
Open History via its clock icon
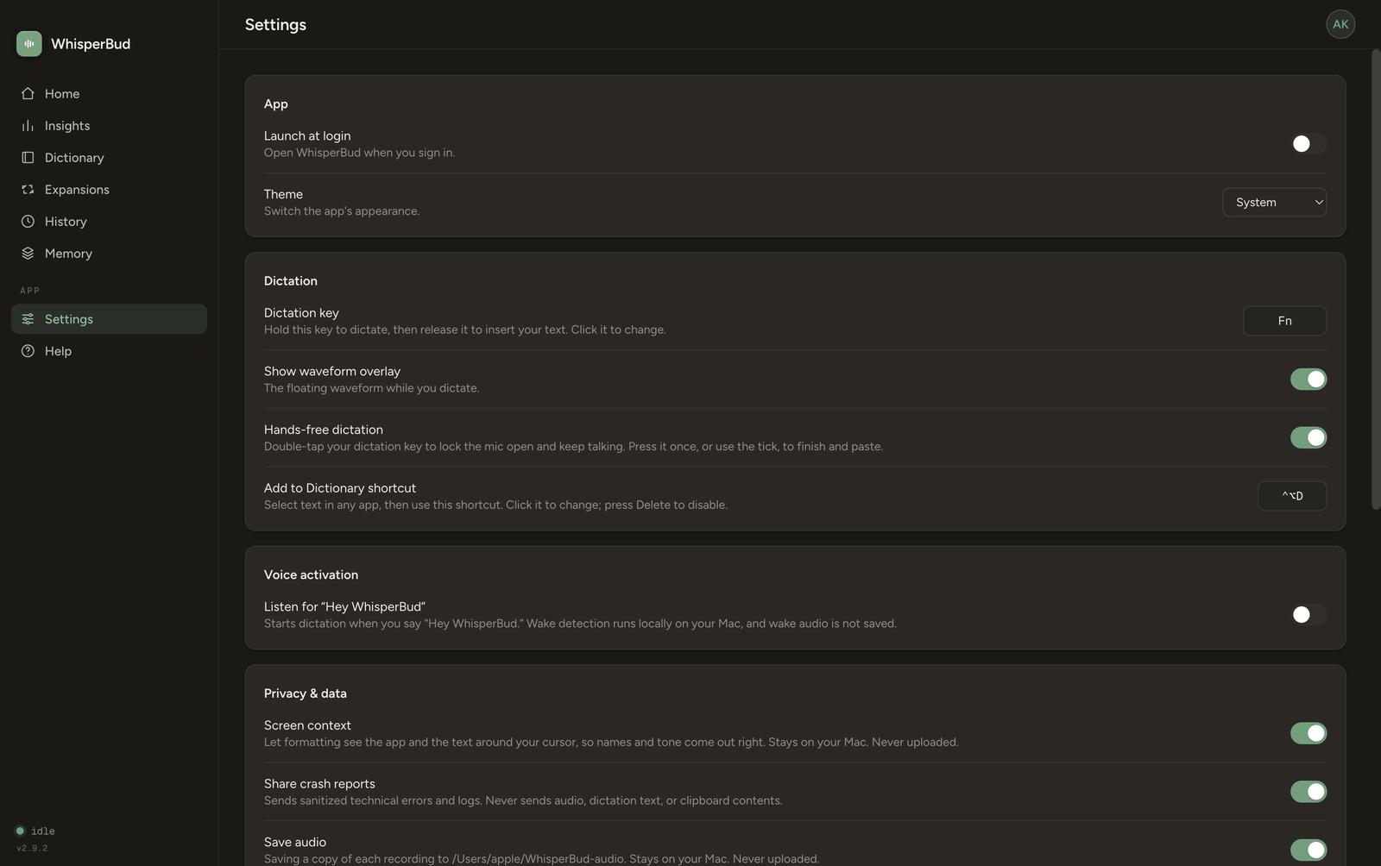(28, 221)
